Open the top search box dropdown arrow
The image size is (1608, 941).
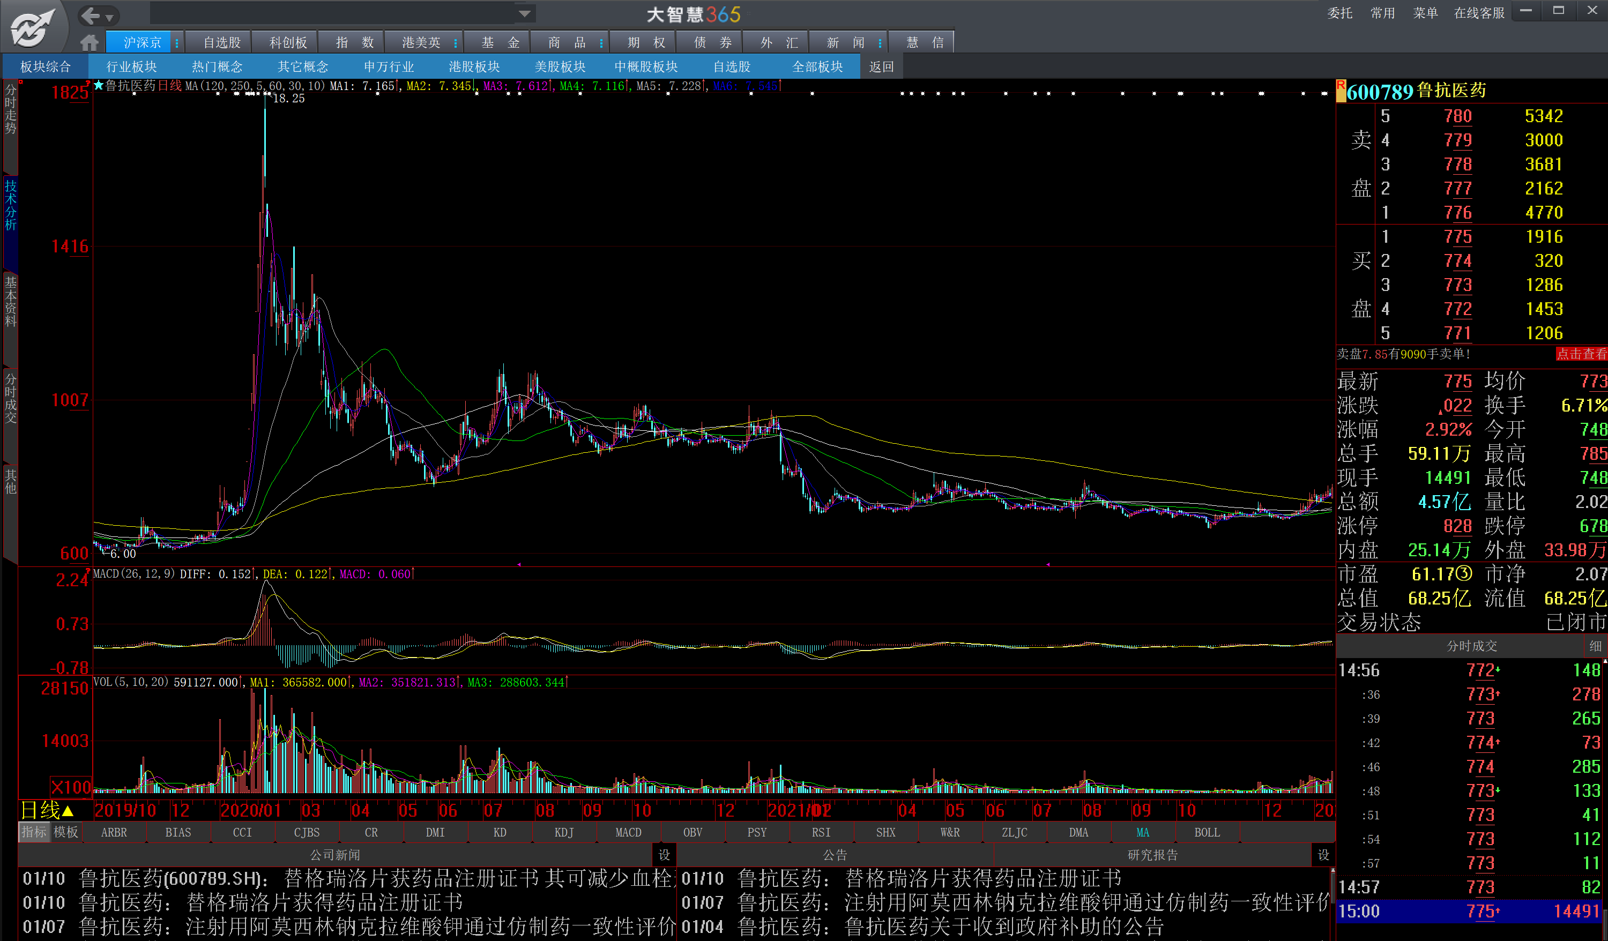click(x=525, y=13)
